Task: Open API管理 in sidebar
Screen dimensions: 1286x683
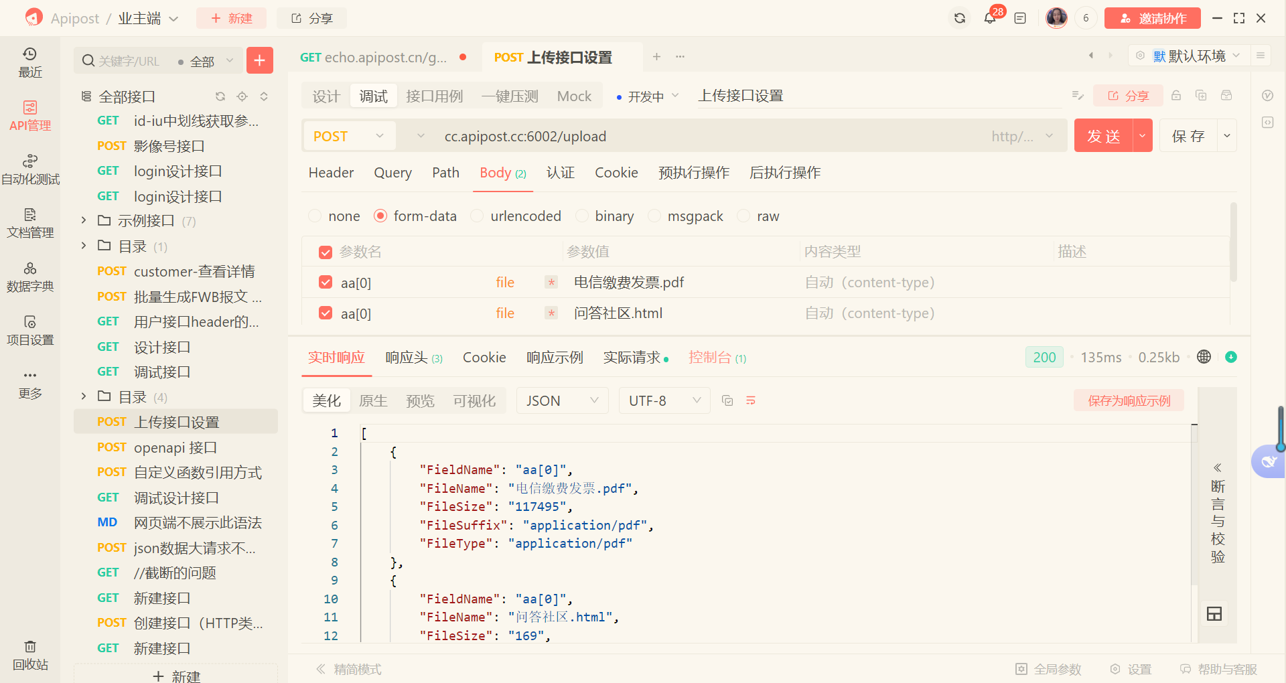Action: coord(30,116)
